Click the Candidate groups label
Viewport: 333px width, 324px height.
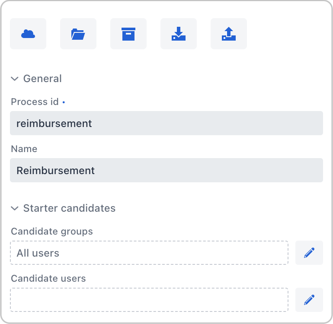click(x=52, y=232)
